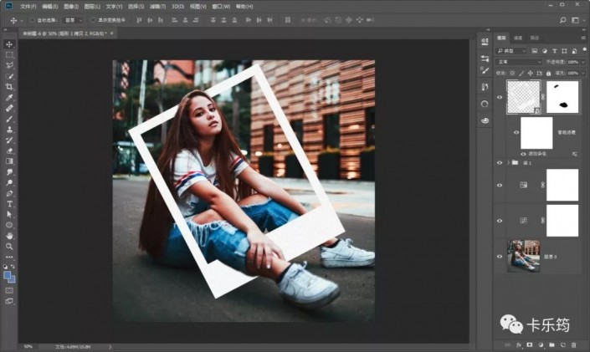Delete layer with trash icon
590x352 pixels.
[x=574, y=344]
